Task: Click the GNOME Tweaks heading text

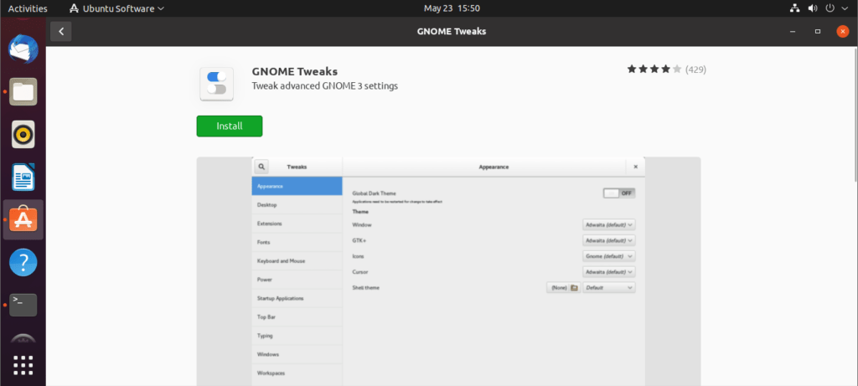Action: click(294, 72)
